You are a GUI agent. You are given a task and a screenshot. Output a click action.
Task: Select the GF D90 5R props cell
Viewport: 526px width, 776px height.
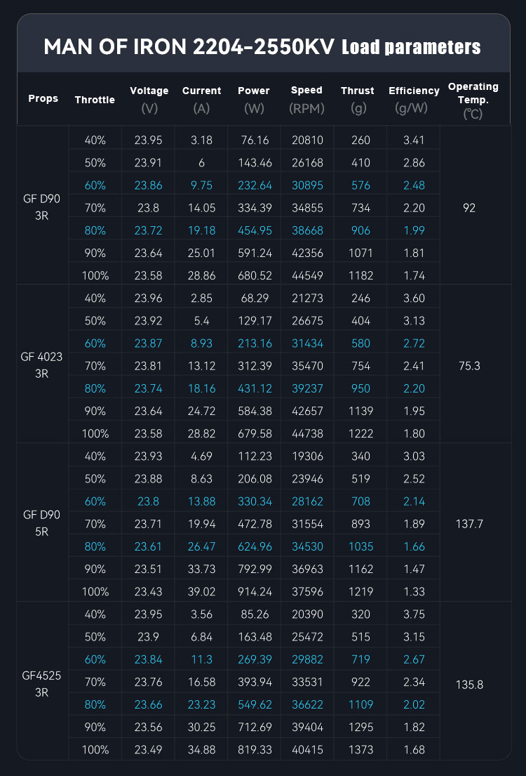42,523
